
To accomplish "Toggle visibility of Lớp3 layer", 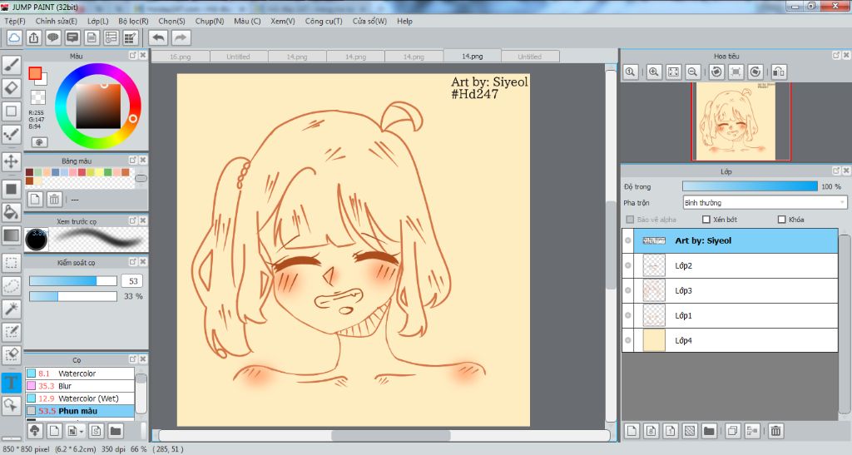I will [628, 290].
